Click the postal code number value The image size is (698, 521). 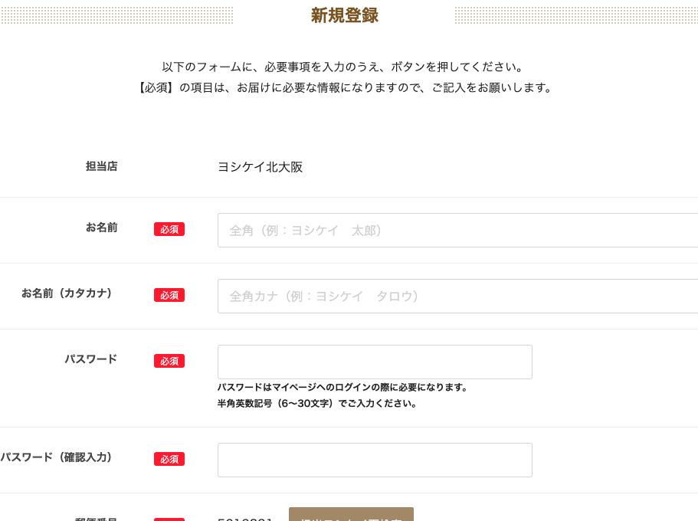245,519
